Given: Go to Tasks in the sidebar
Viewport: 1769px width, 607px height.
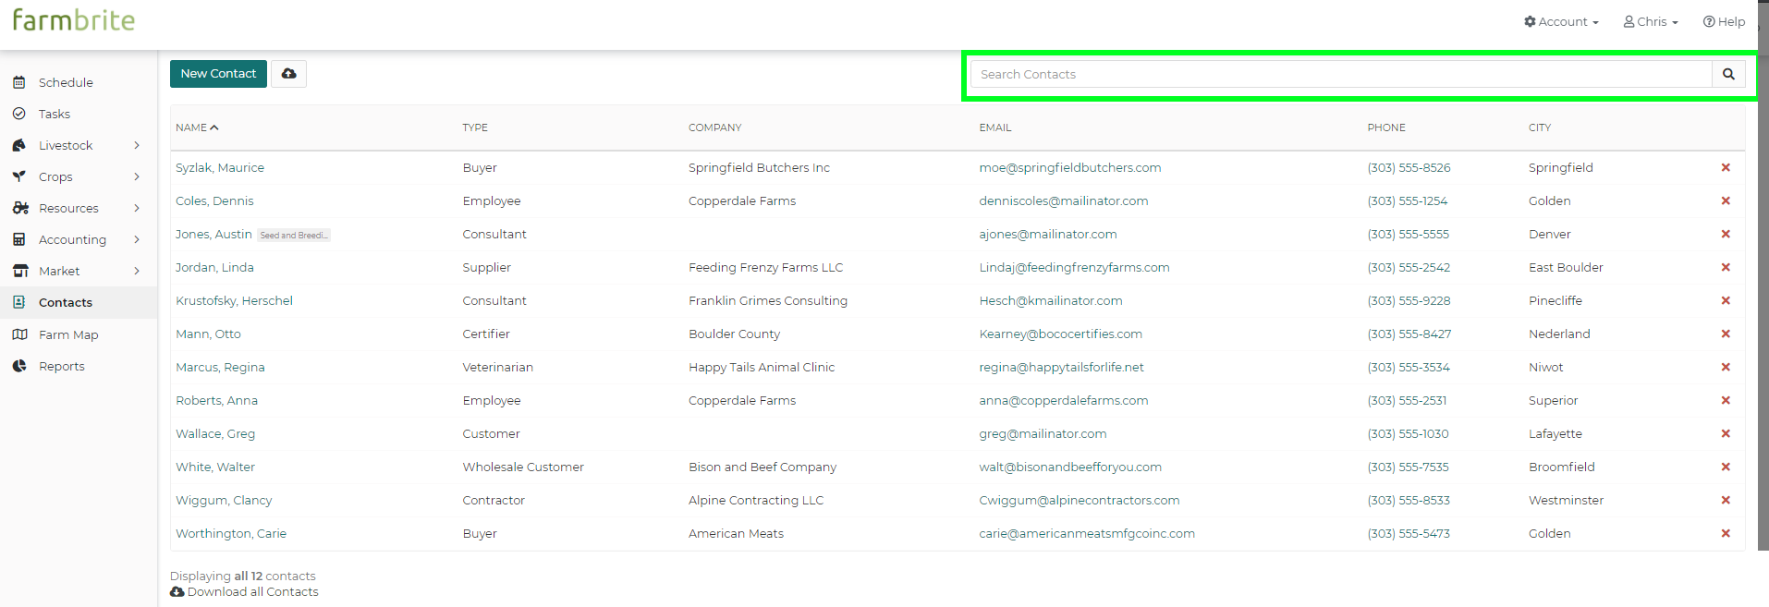Looking at the screenshot, I should pos(55,114).
